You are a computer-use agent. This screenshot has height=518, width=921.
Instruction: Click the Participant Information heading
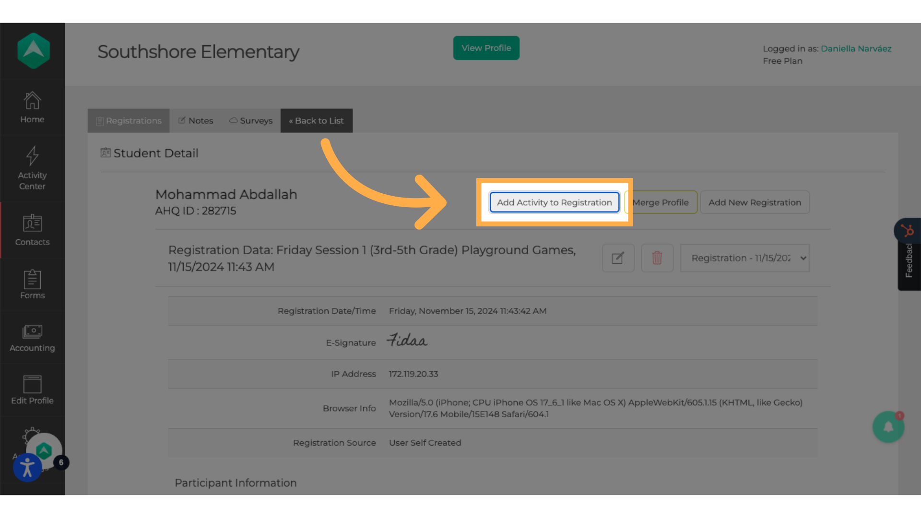click(236, 483)
